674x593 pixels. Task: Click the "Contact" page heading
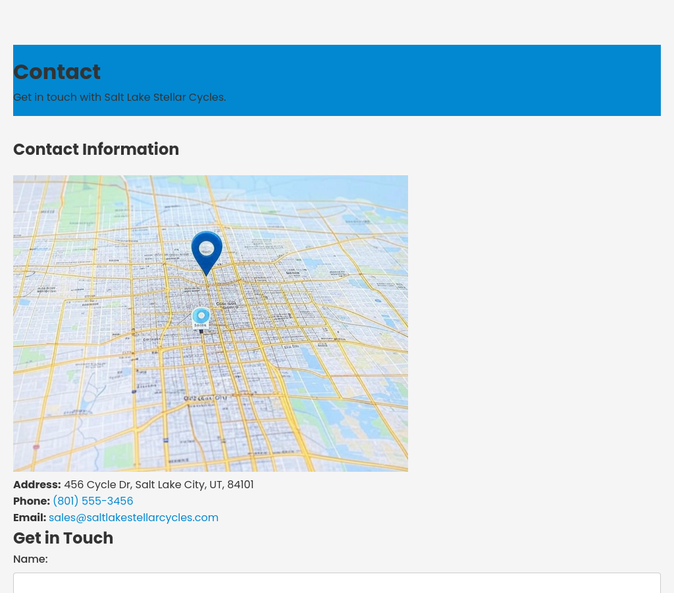point(57,72)
